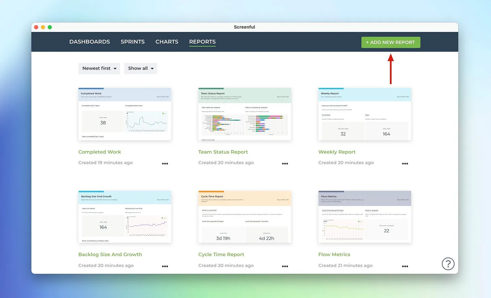Open the Team Status Report thumbnail
Viewport: 491px width, 298px height.
(x=245, y=114)
